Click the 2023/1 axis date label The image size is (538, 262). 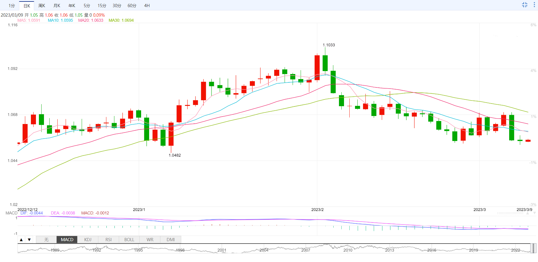pyautogui.click(x=139, y=210)
